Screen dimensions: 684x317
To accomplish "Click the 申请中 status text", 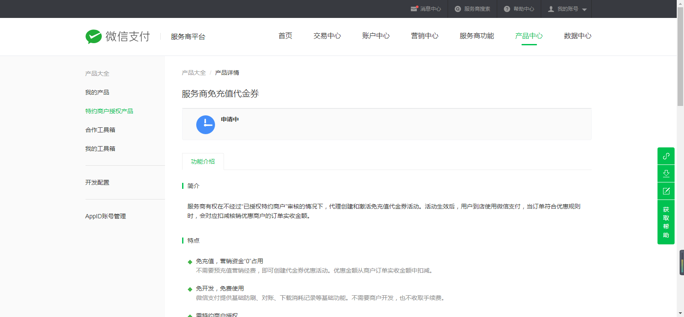I will (x=230, y=119).
